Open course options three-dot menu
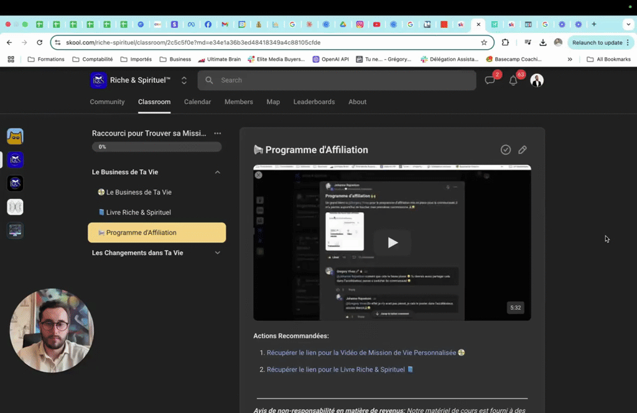This screenshot has height=413, width=637. pos(218,133)
